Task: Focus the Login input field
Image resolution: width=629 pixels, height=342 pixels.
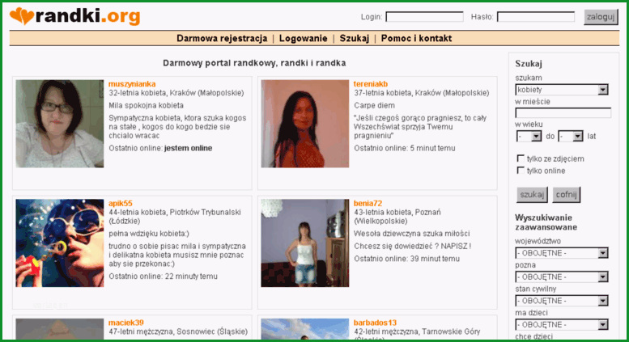Action: tap(424, 17)
